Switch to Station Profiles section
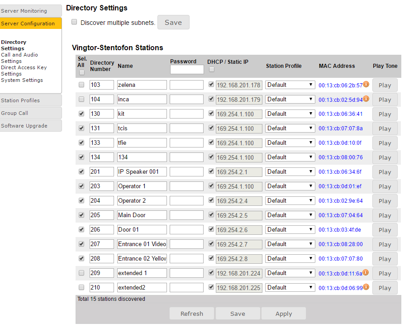The image size is (409, 328). [x=31, y=100]
